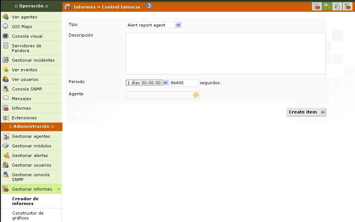Click the Gestionar alertas bell icon
Screen dimensions: 355x222
click(6, 156)
